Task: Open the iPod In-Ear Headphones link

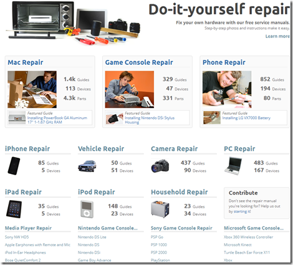Action: pos(26,253)
